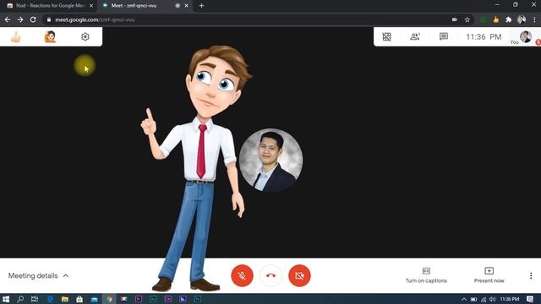The width and height of the screenshot is (541, 304).
Task: Click the meet.google.com address bar
Action: pos(249,19)
